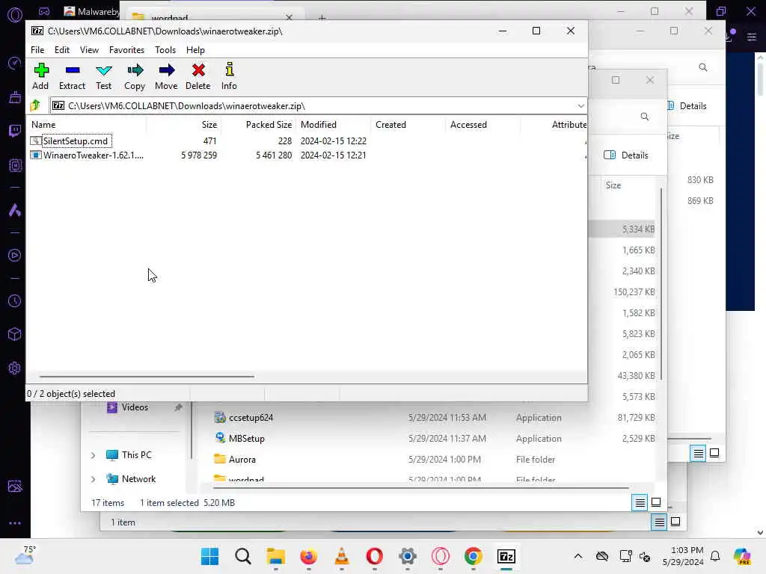Open VLC media player from taskbar
This screenshot has height=574, width=766.
pos(341,556)
